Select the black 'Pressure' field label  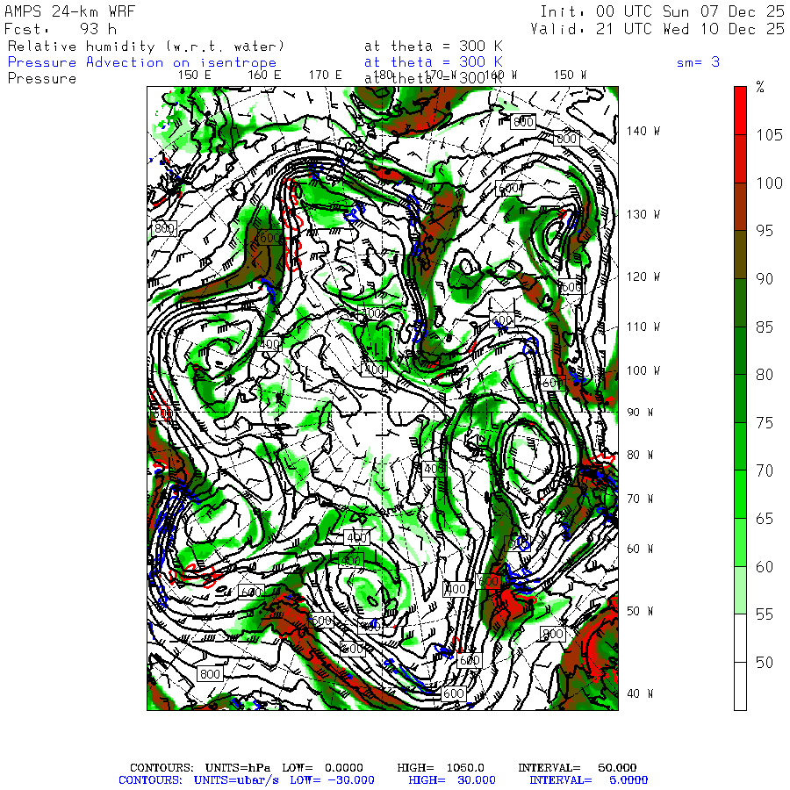click(42, 79)
